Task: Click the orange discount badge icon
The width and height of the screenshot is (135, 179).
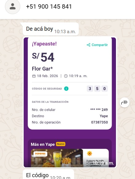Action: [89, 154]
